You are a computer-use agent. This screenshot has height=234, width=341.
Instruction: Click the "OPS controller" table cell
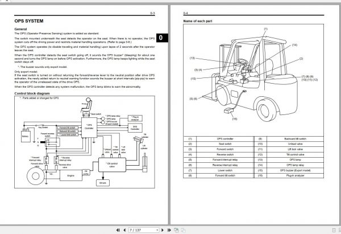[x=225, y=139]
